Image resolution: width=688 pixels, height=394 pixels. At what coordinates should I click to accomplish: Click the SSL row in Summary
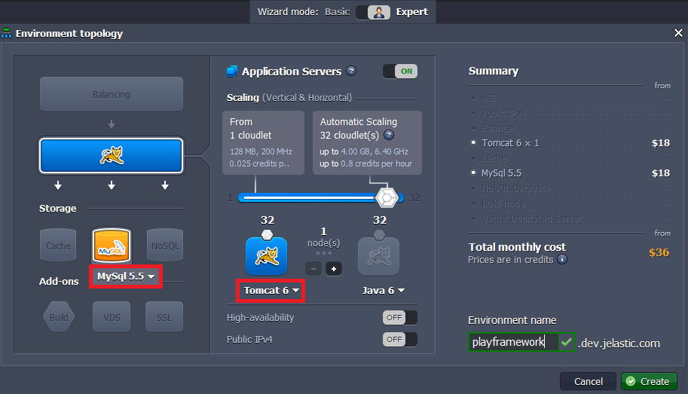click(x=570, y=98)
